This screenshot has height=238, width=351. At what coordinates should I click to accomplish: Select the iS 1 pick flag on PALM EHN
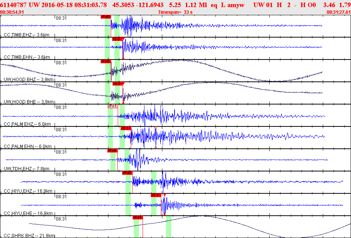click(126, 128)
